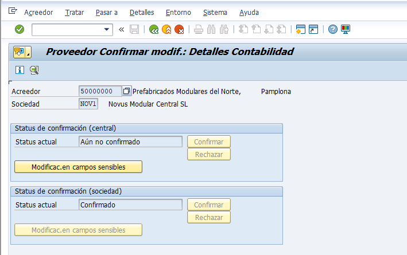Click the yellow Exit icon

pos(166,29)
